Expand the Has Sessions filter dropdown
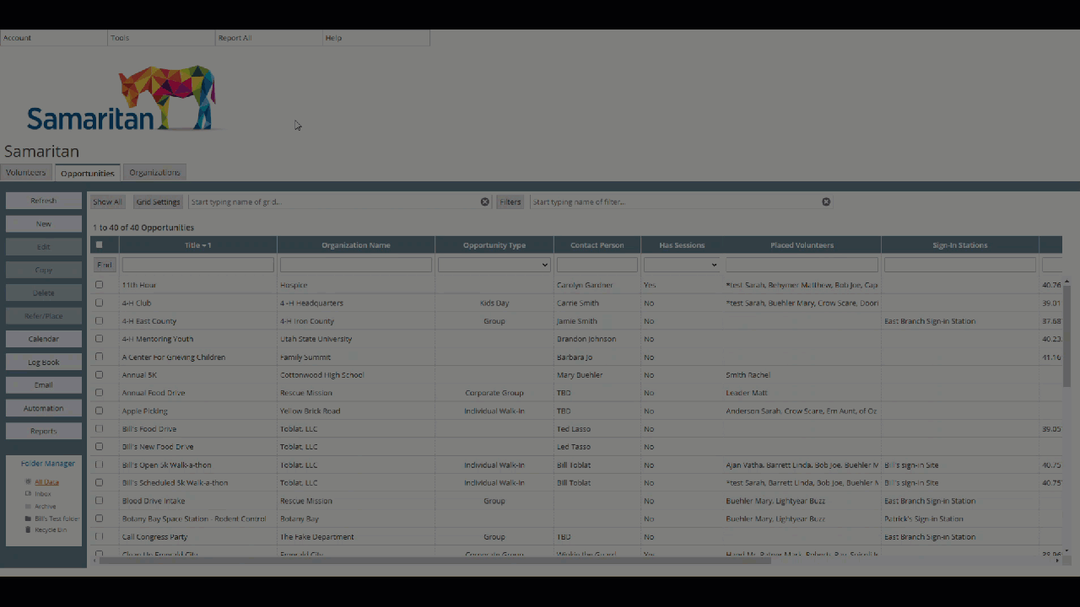The image size is (1080, 607). [x=715, y=265]
